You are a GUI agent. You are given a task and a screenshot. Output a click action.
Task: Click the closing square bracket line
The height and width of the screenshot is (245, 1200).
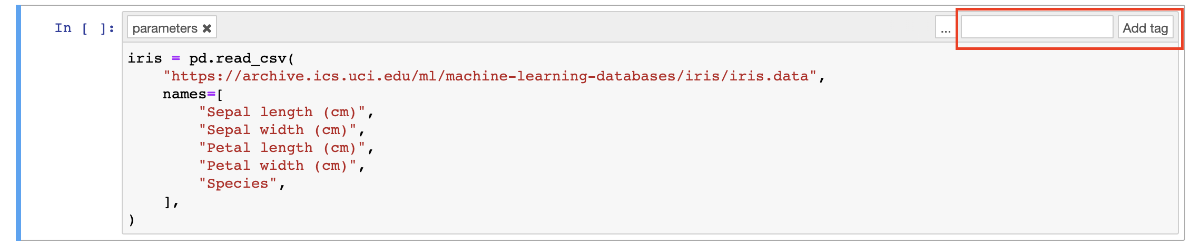[168, 202]
